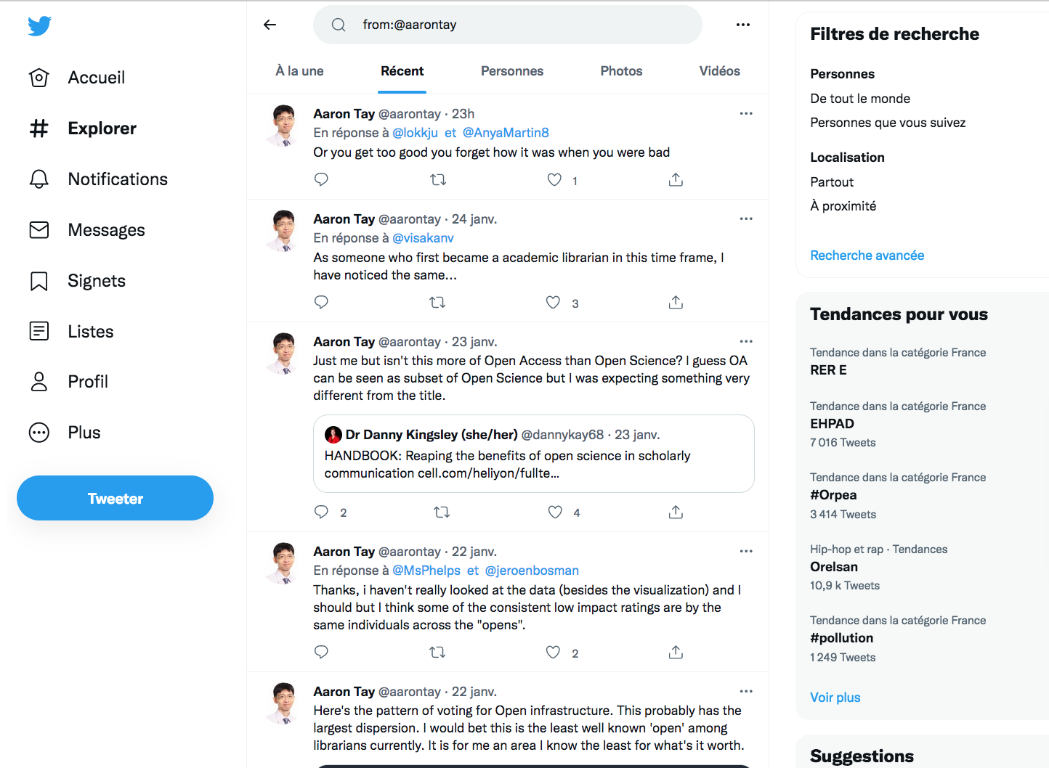Select the "Personnes que vous suivez" filter
The width and height of the screenshot is (1049, 768).
tap(888, 123)
